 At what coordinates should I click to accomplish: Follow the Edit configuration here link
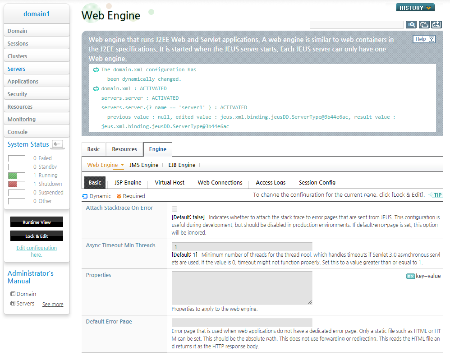(37, 251)
